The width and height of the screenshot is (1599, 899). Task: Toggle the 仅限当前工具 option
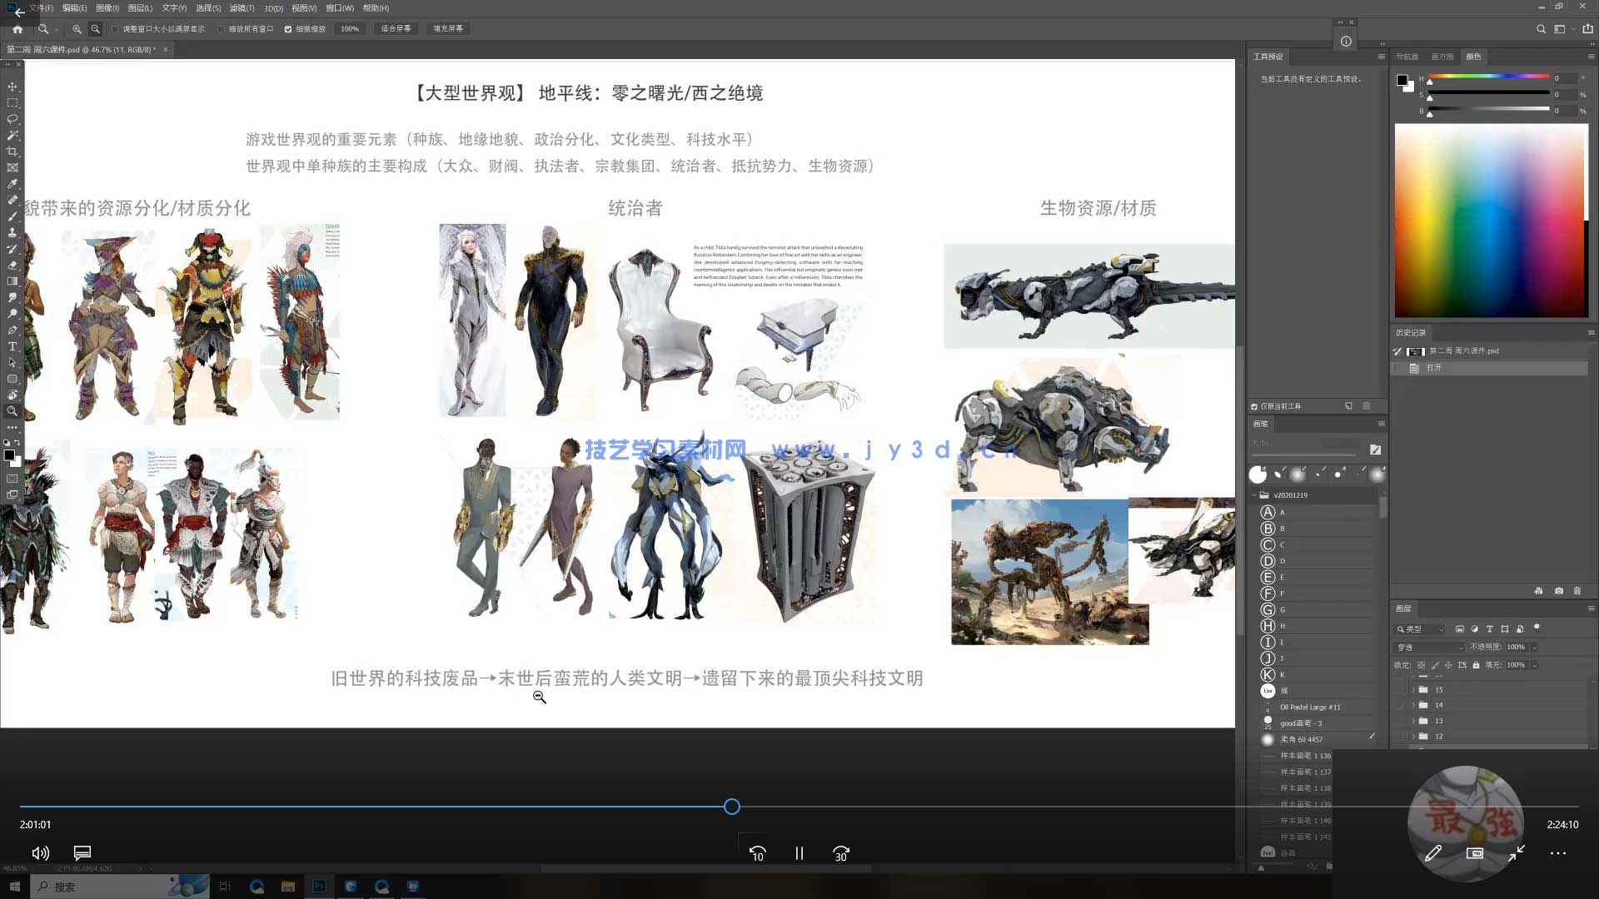(x=1256, y=405)
